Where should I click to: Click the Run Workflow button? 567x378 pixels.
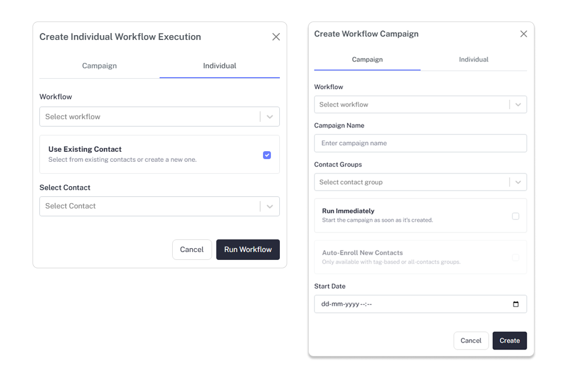(x=248, y=249)
